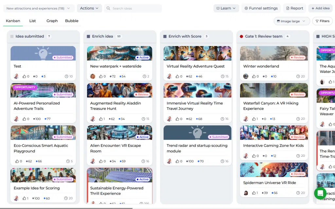The image size is (335, 209).
Task: Click the author avatar on Winter wonderland
Action: pos(246,76)
